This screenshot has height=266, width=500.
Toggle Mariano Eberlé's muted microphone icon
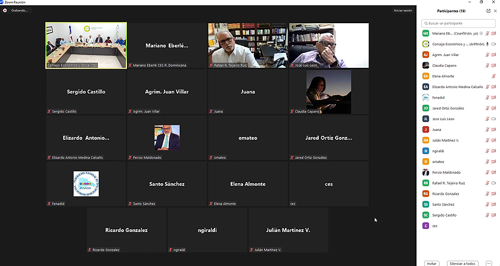click(x=487, y=33)
